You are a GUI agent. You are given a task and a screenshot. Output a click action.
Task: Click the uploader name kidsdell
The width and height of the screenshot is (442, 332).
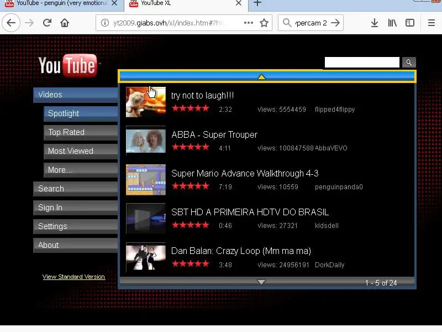pos(327,226)
